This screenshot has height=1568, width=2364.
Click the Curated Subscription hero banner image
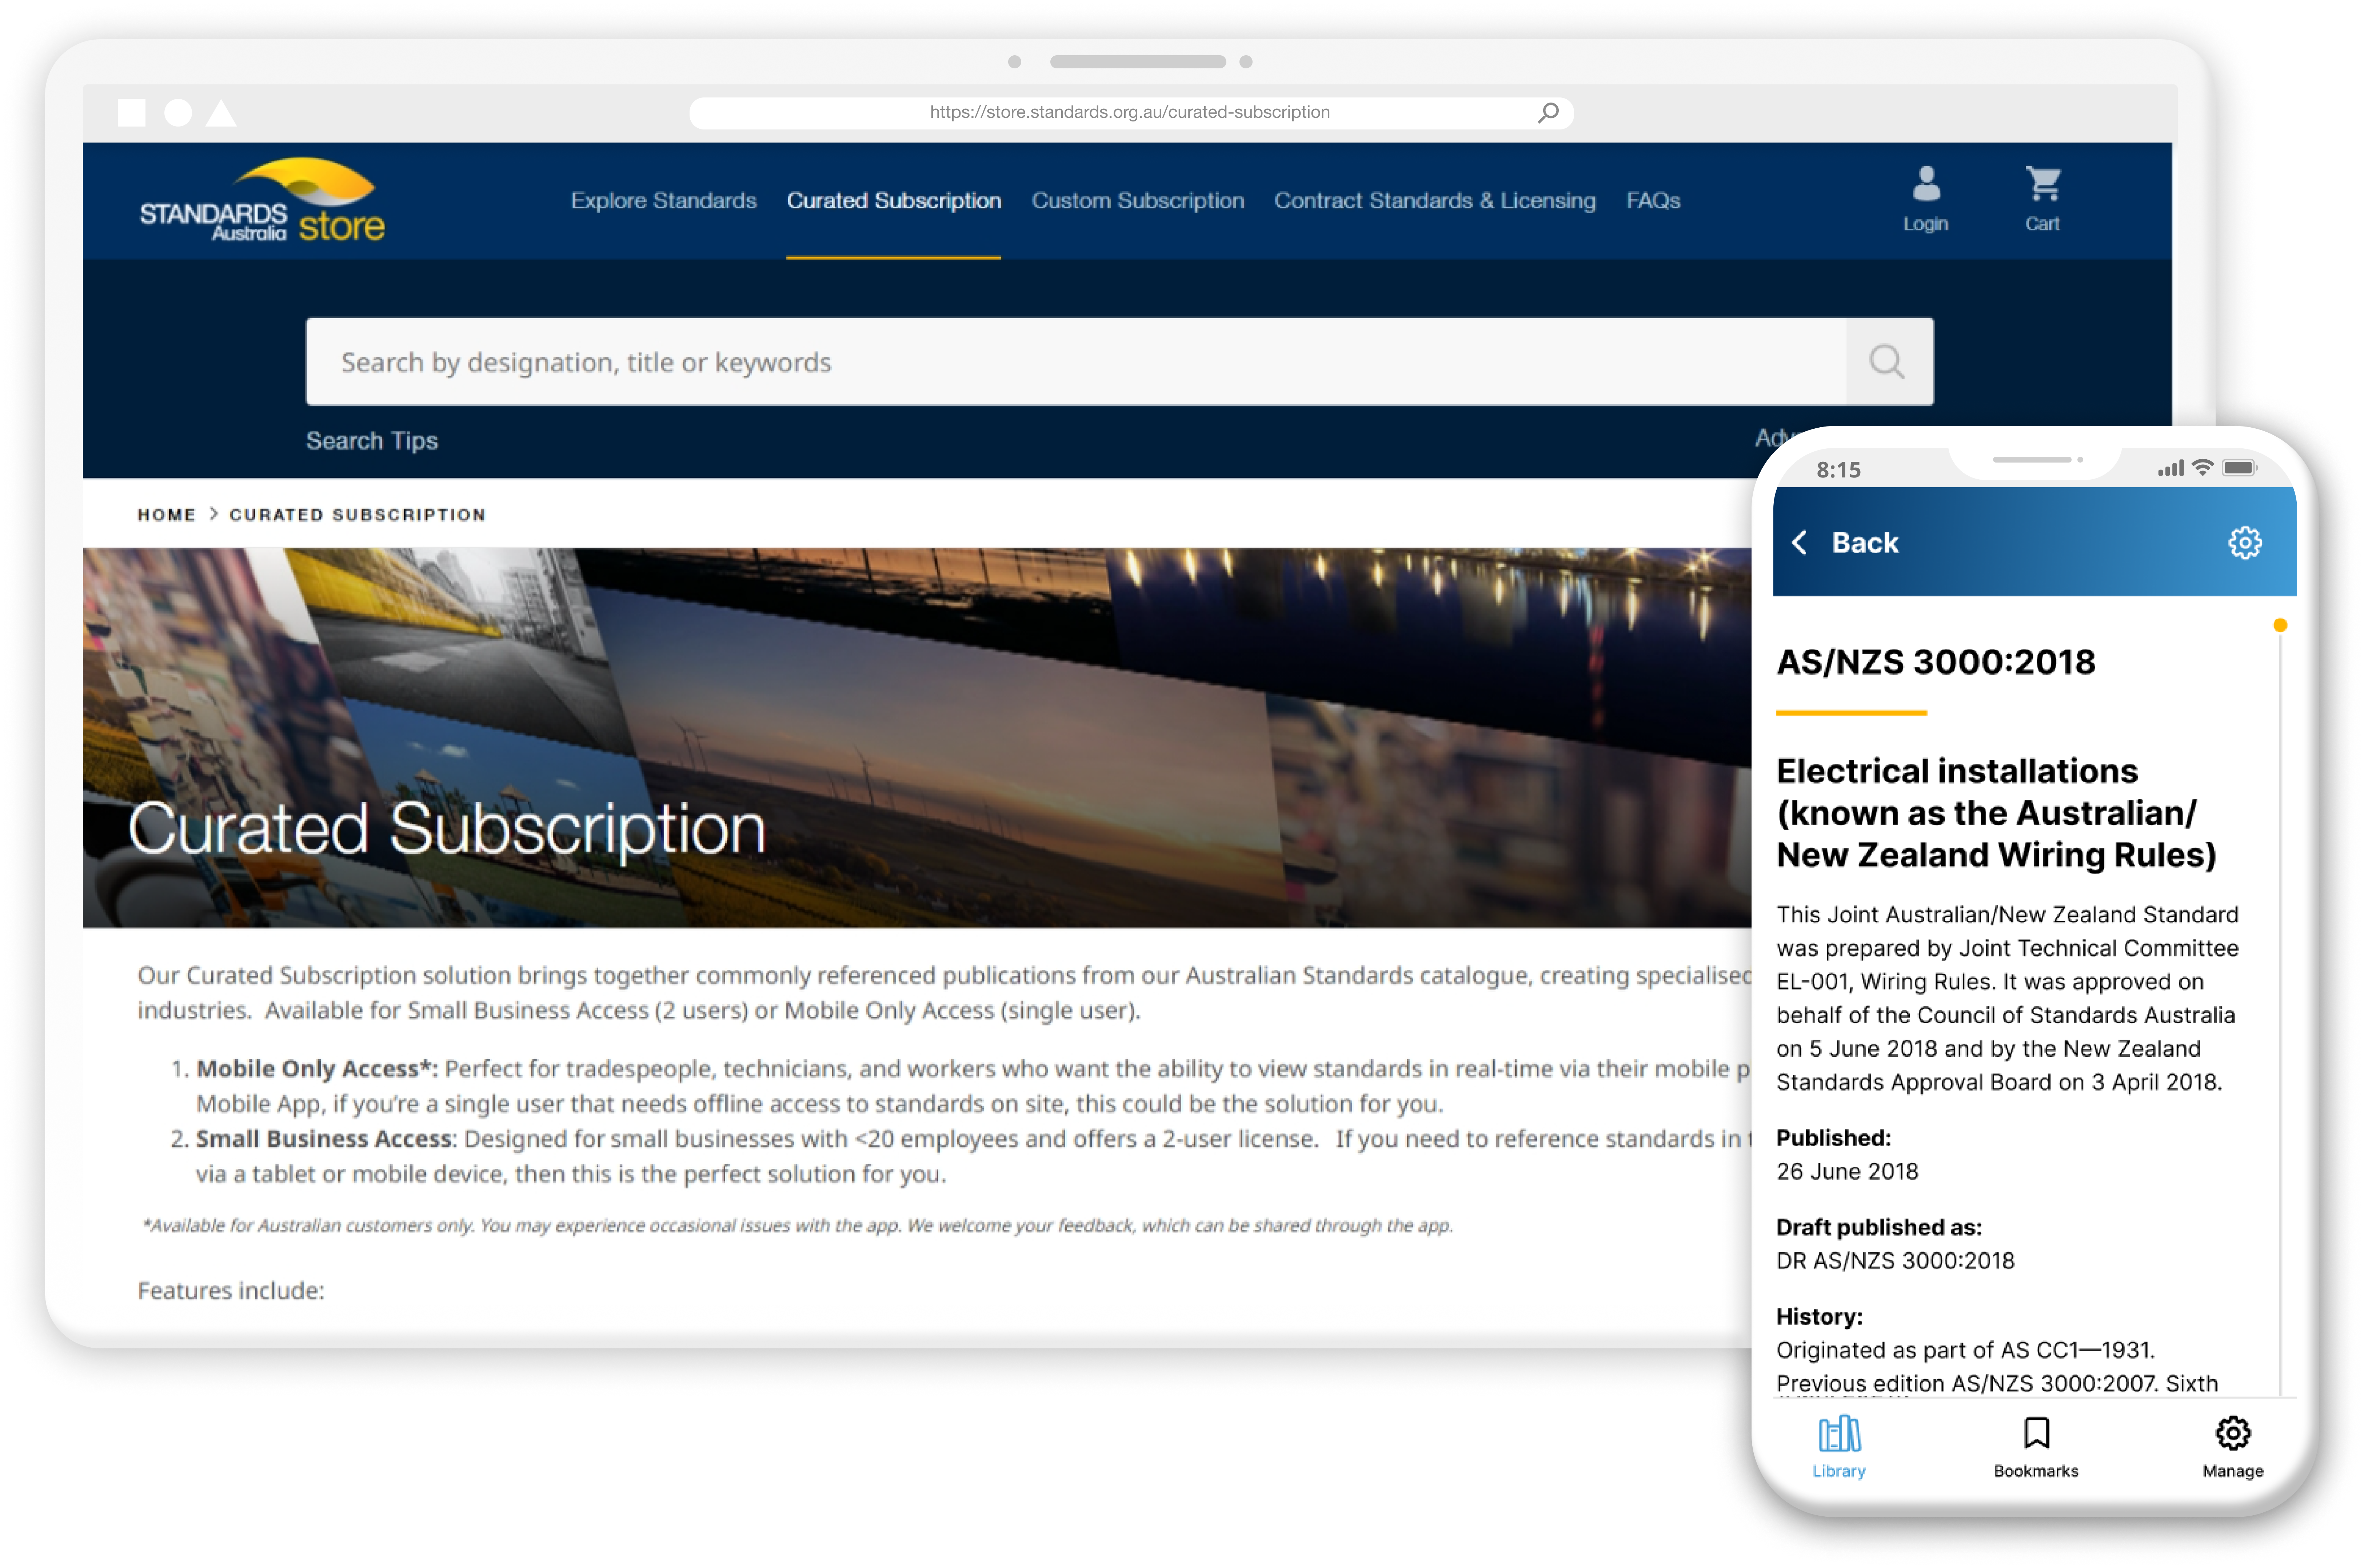point(916,738)
